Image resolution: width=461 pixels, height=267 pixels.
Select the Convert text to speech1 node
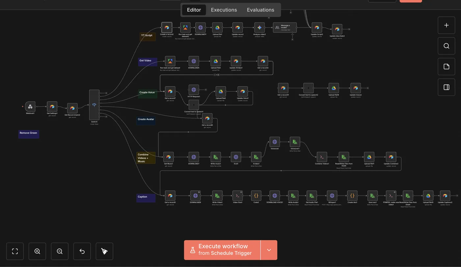[x=194, y=105]
